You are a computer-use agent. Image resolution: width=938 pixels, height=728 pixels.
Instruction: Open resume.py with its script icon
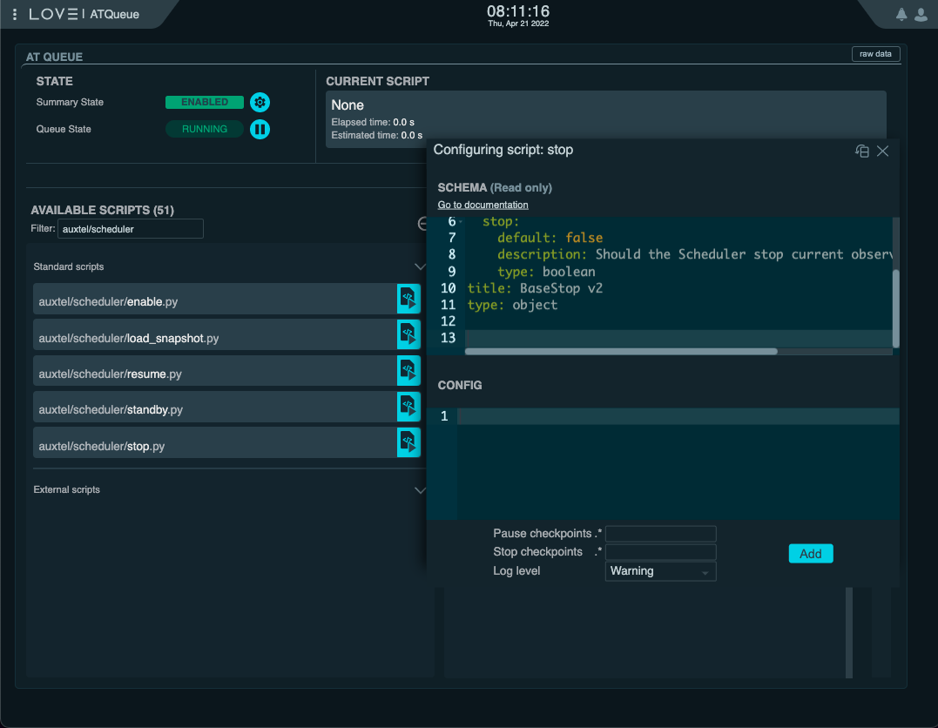(x=408, y=370)
